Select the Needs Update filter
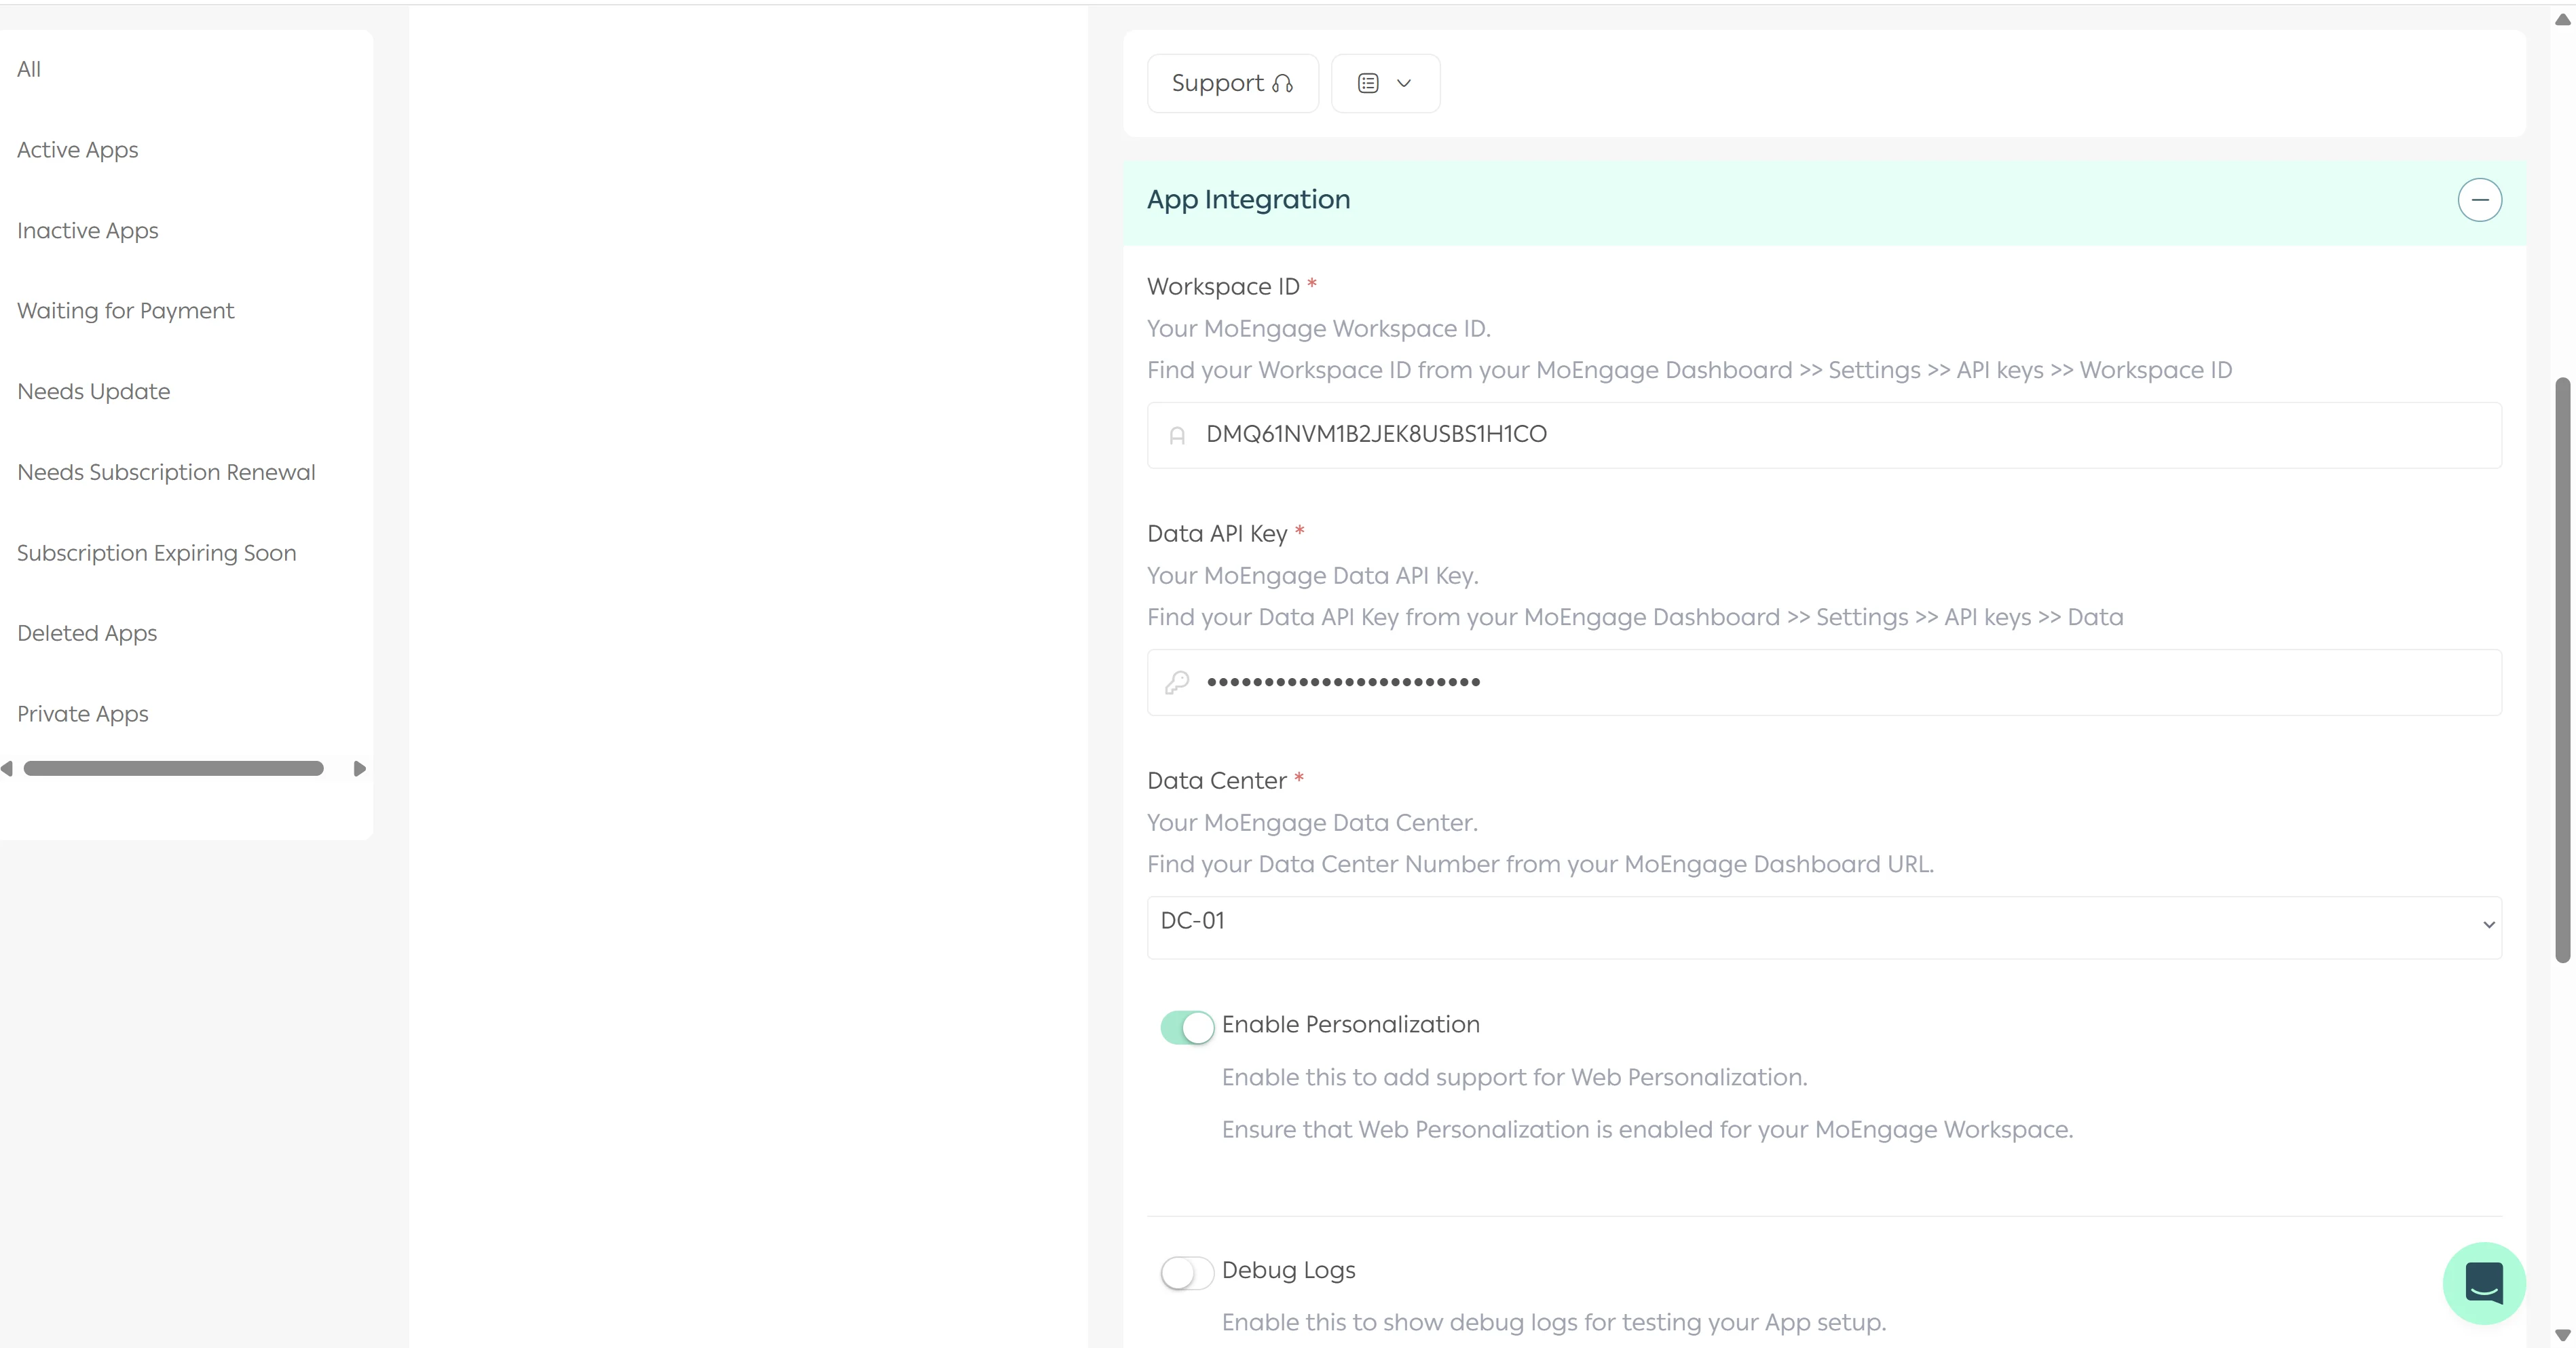This screenshot has width=2576, height=1348. 94,392
